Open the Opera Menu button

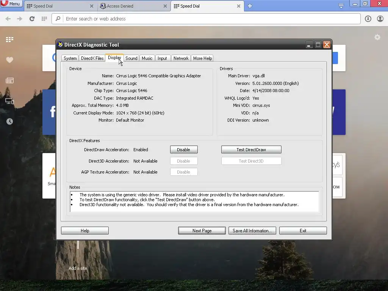point(11,3)
